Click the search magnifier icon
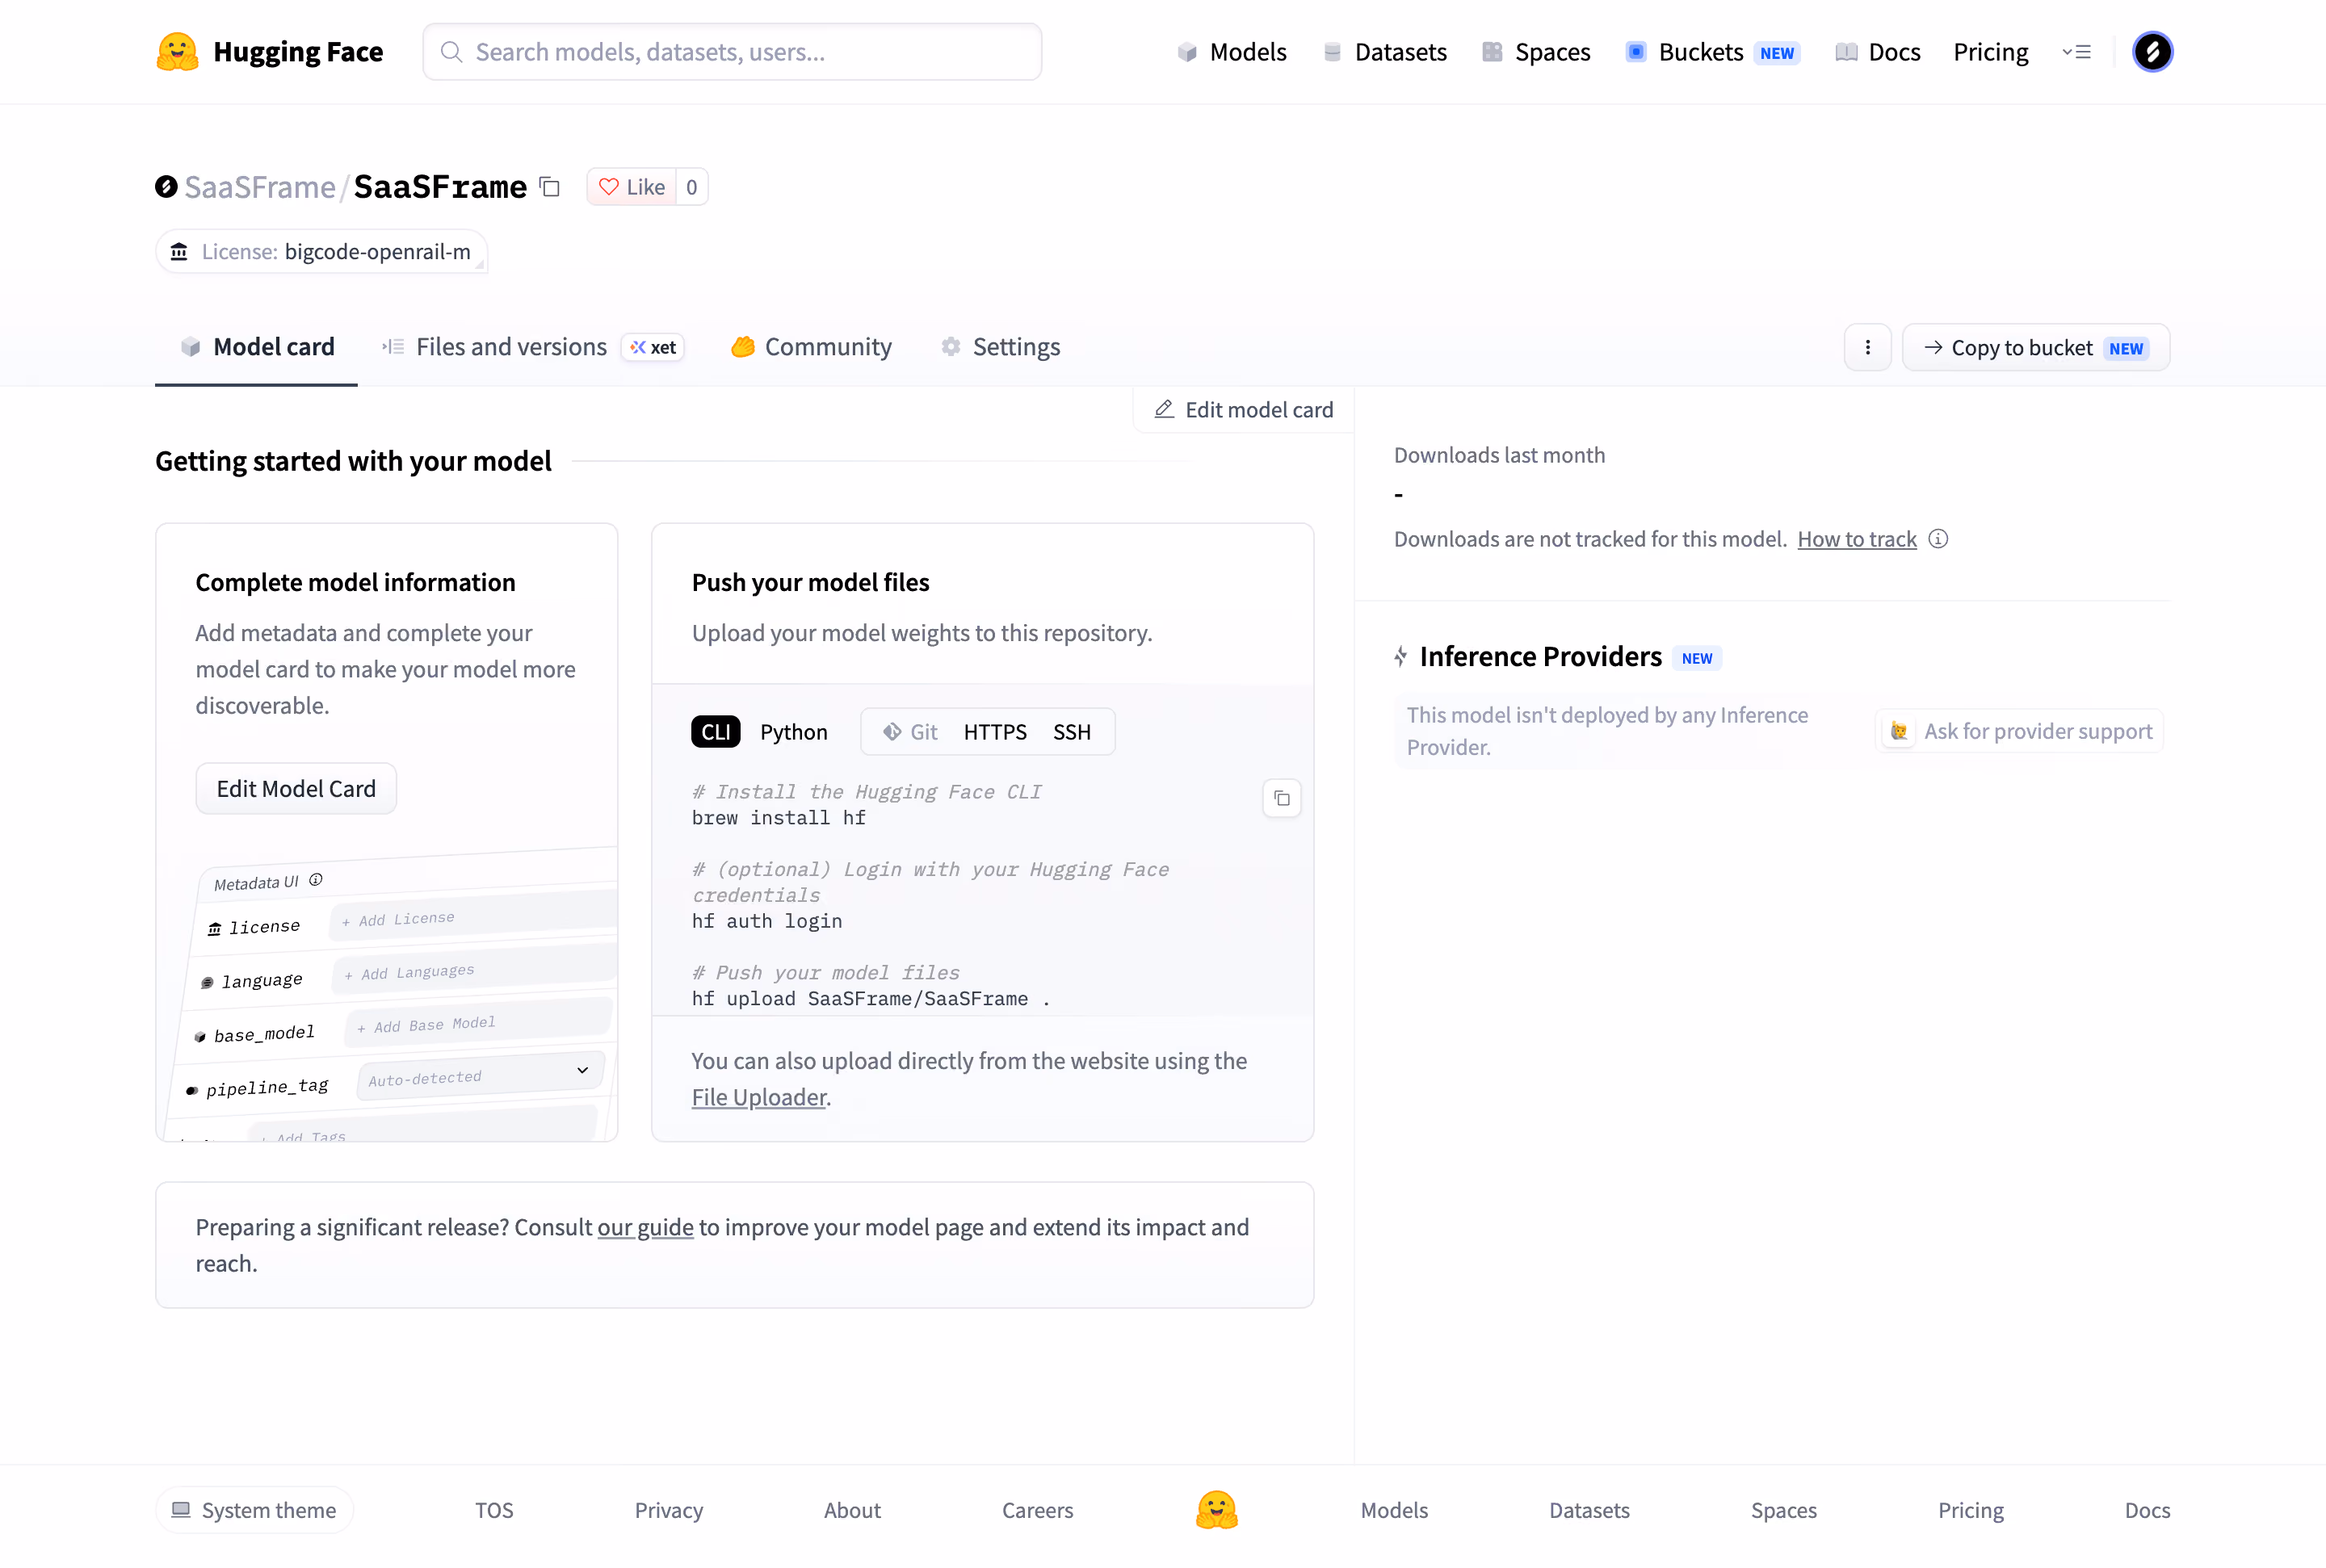Image resolution: width=2326 pixels, height=1568 pixels. coord(451,52)
